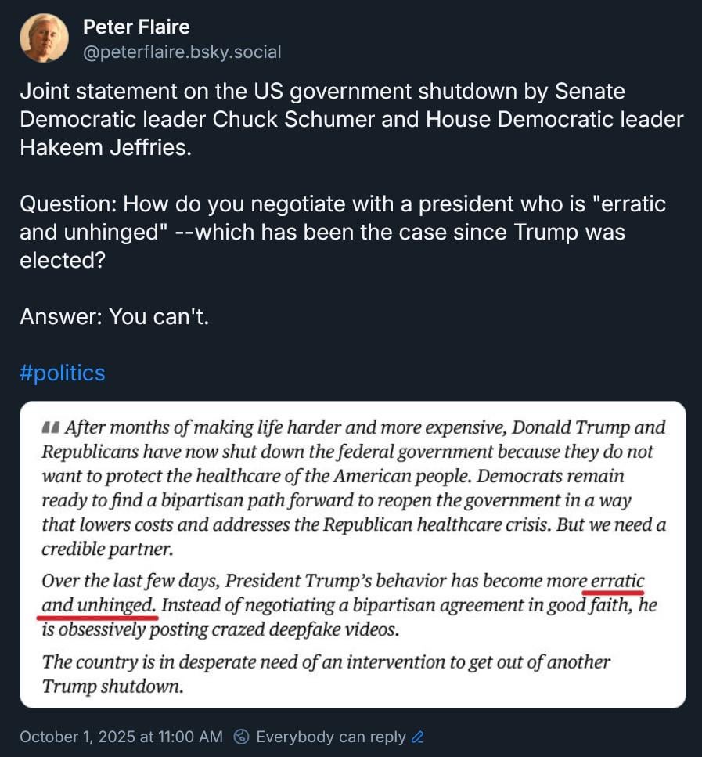Viewport: 702px width, 757px height.
Task: Click the quotation mark icon in the statement
Action: (50, 428)
